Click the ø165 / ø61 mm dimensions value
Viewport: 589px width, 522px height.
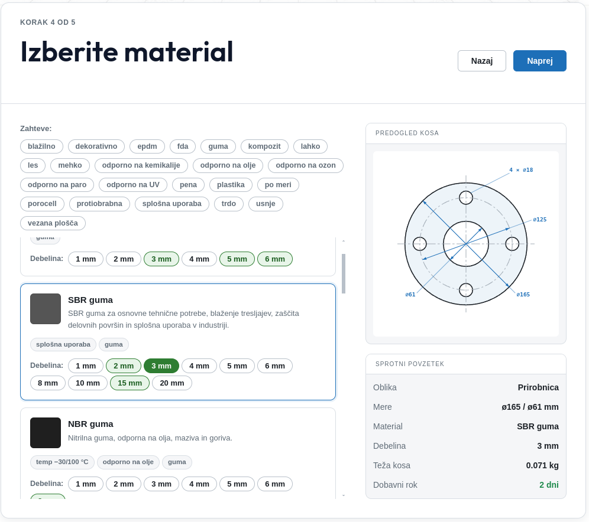coord(530,407)
